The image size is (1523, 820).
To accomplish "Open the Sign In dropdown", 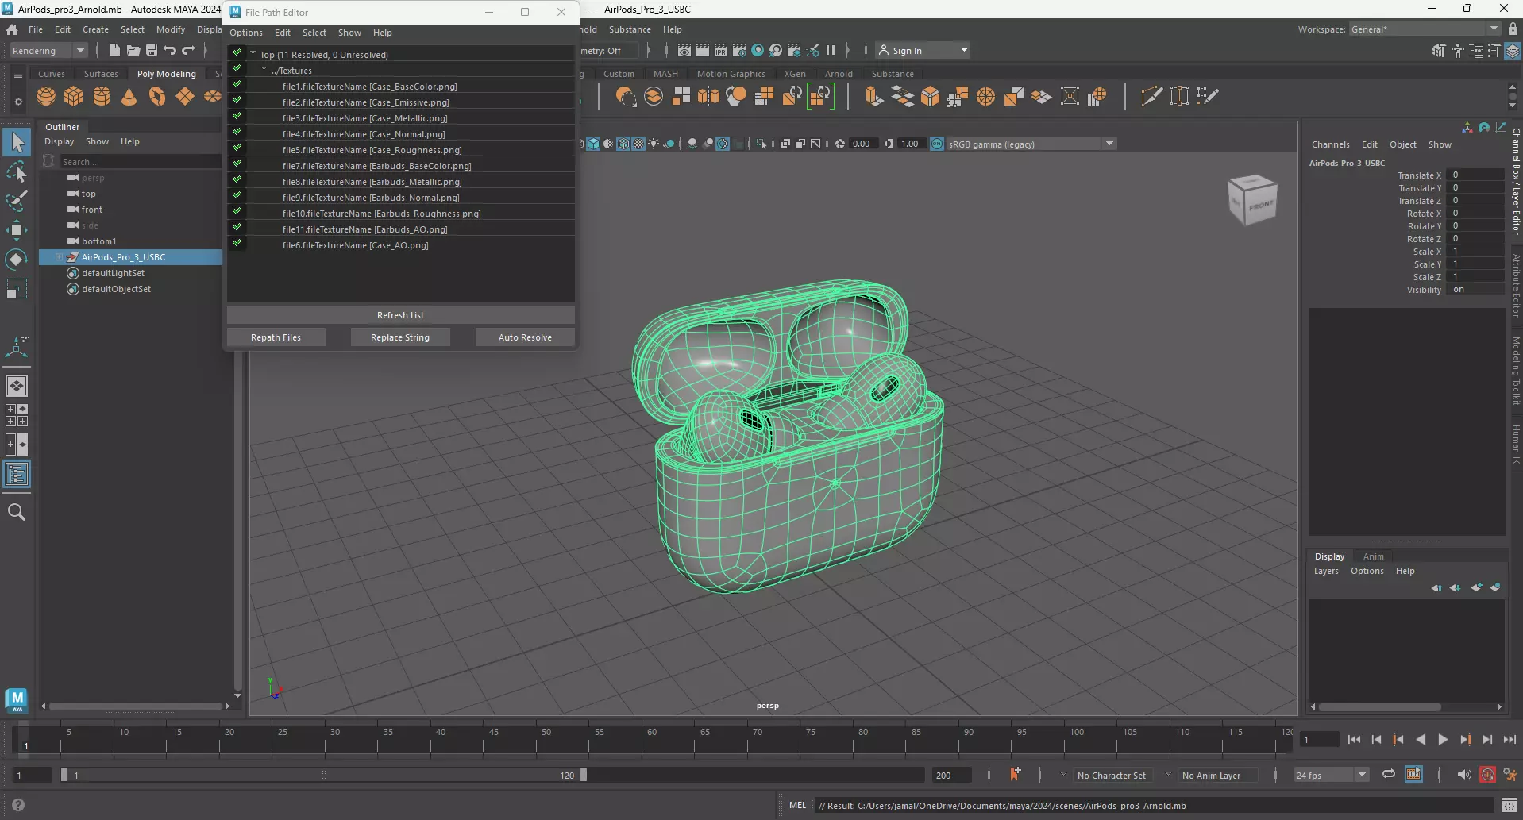I will coord(923,50).
